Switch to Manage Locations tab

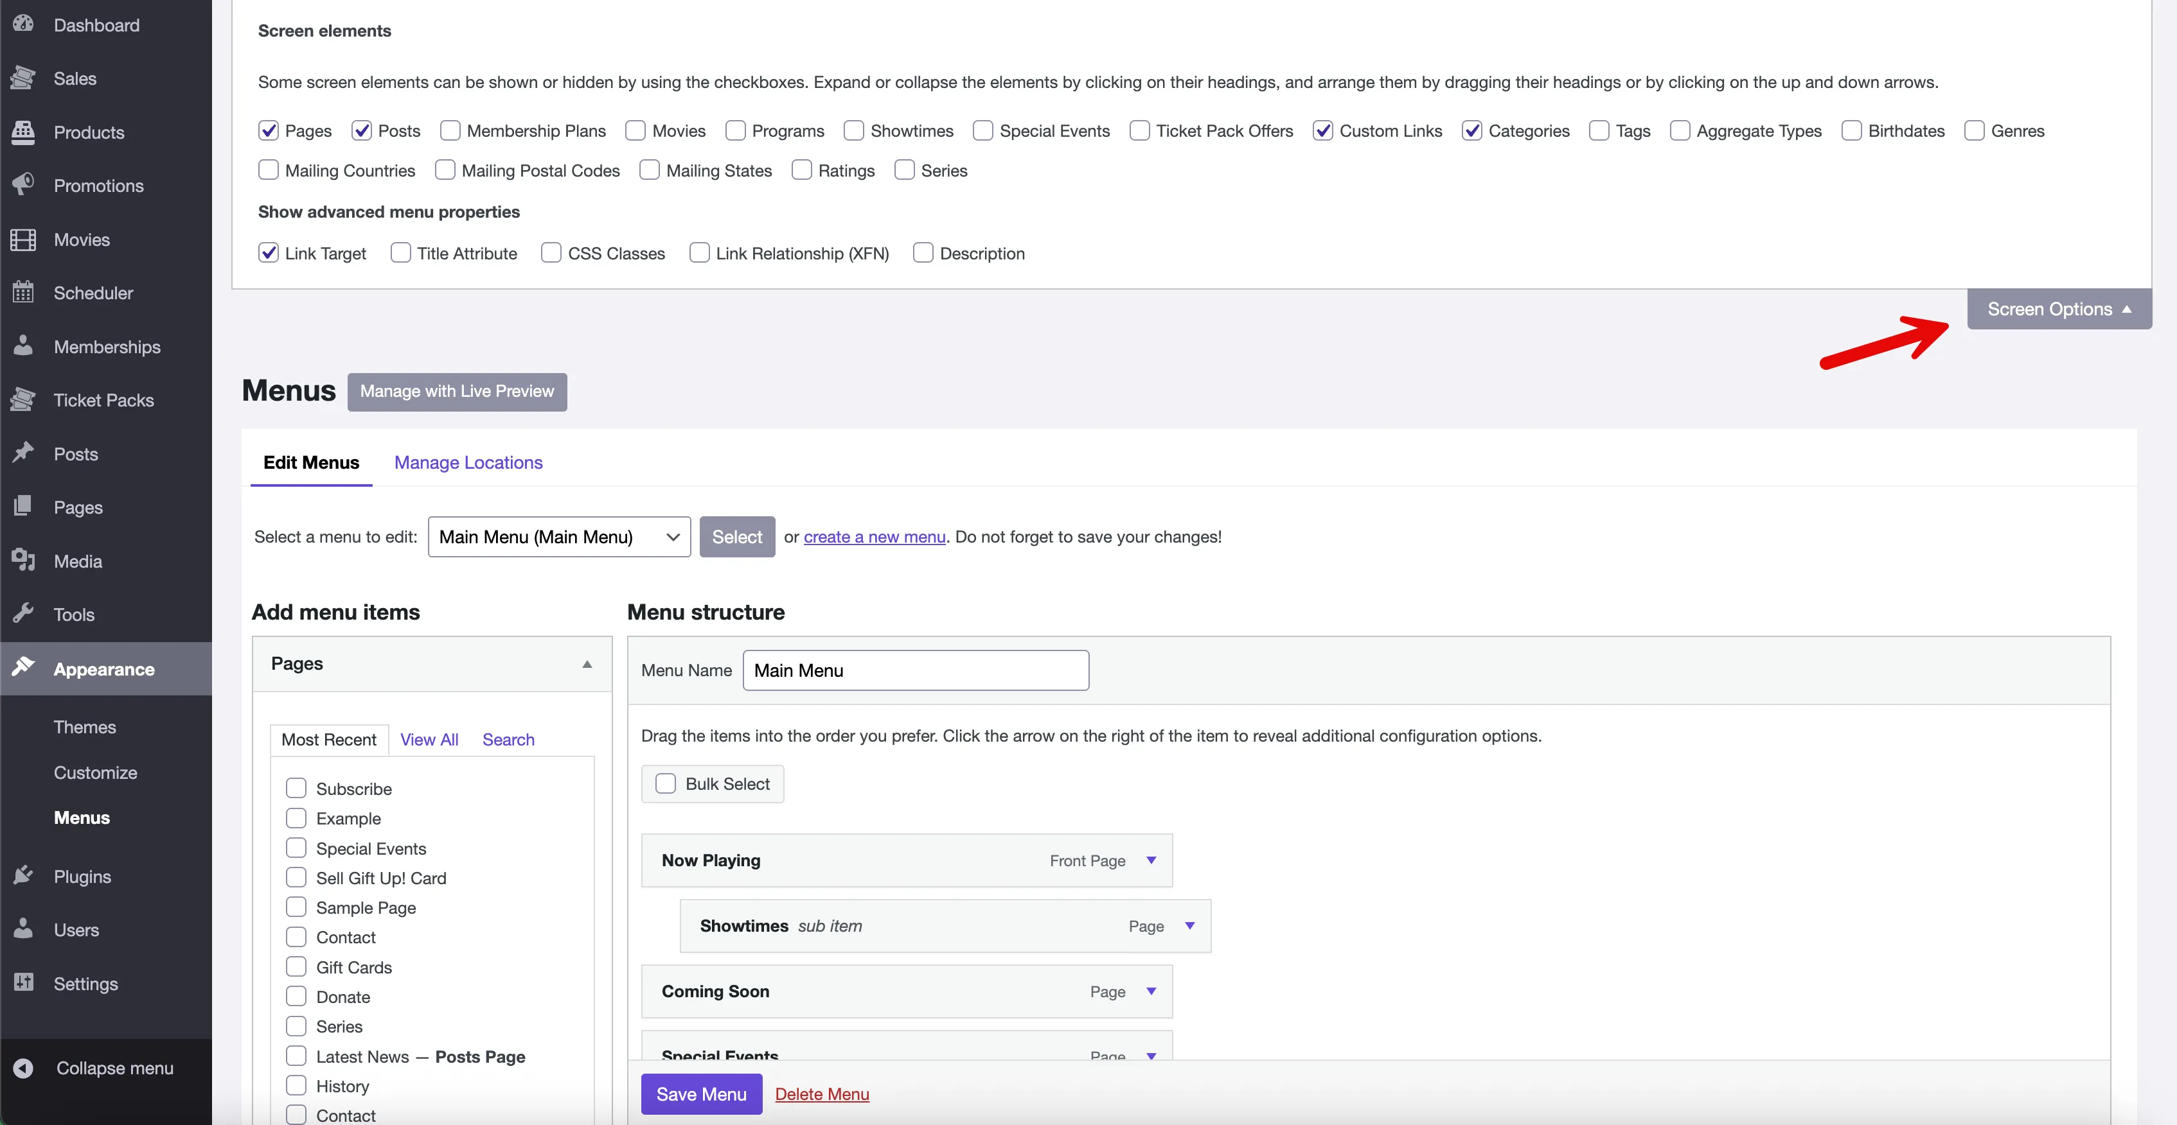click(468, 462)
